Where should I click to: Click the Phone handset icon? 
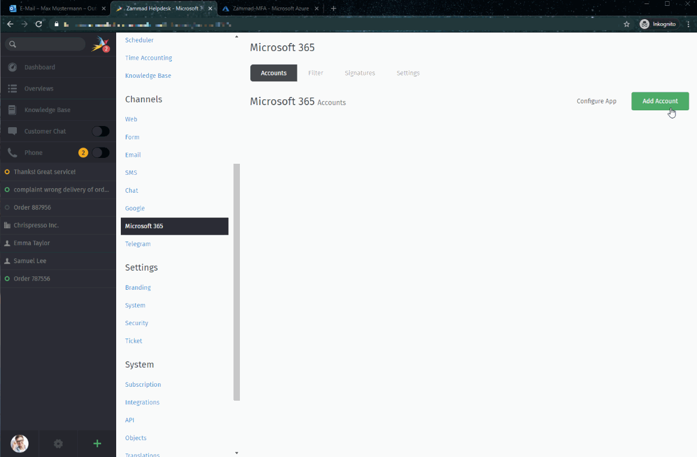pyautogui.click(x=12, y=153)
